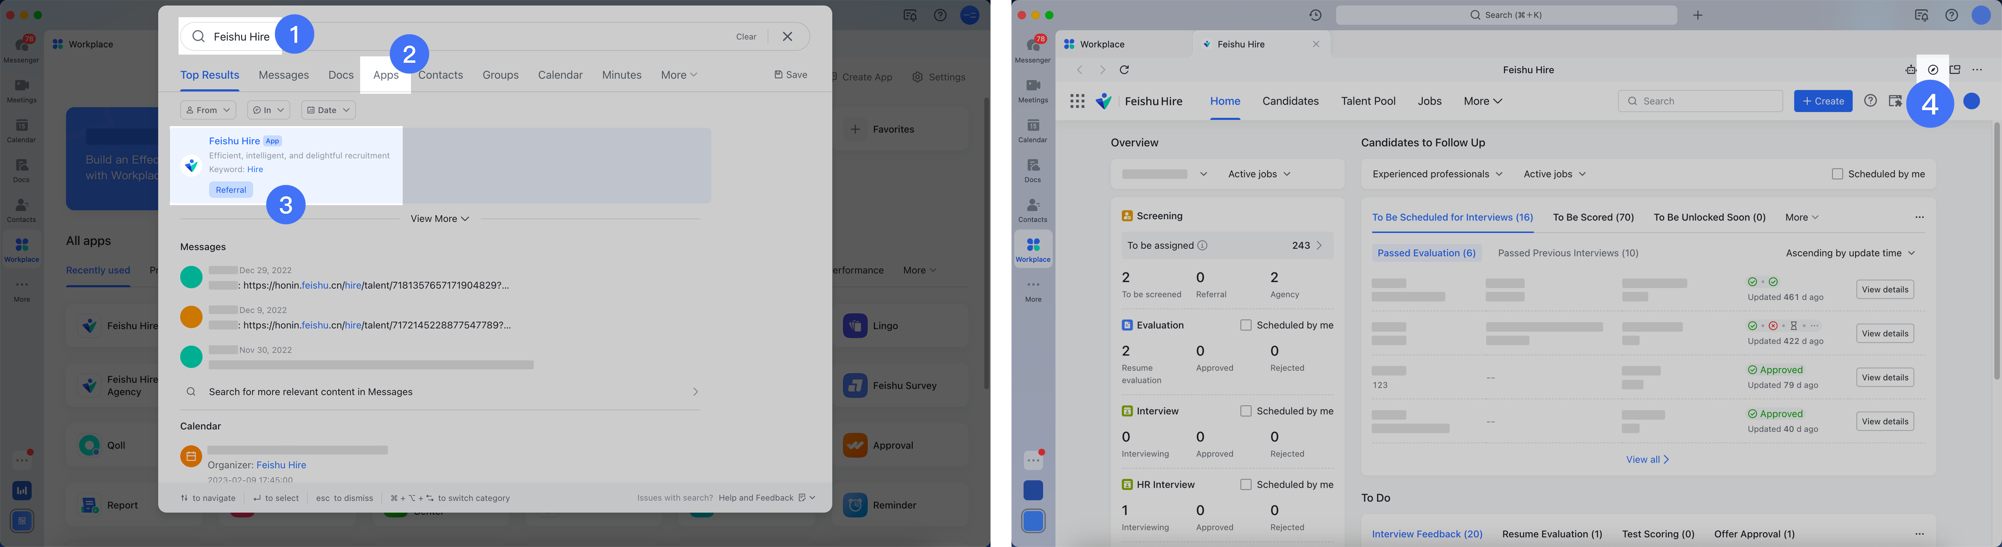Open the history clock icon
This screenshot has width=2002, height=547.
[x=1315, y=15]
